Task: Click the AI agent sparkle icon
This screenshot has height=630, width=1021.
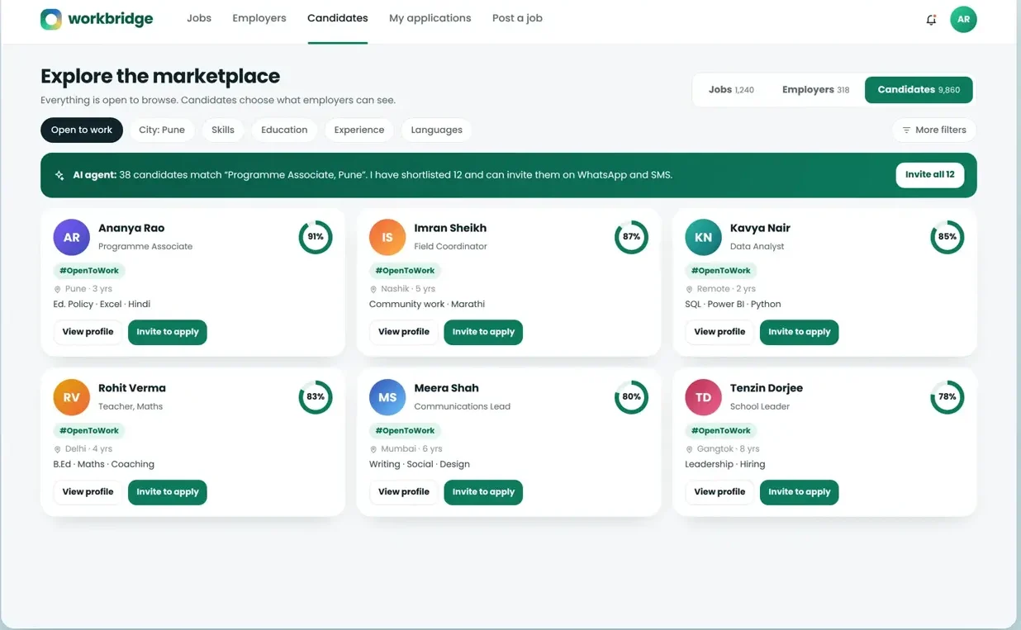Action: click(59, 175)
